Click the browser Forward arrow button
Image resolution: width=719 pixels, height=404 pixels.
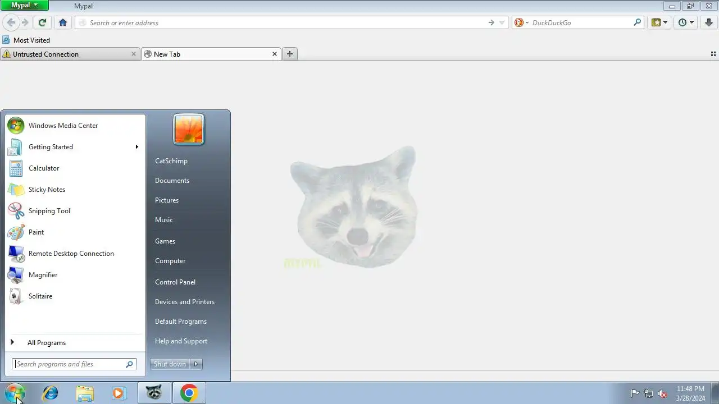(25, 22)
